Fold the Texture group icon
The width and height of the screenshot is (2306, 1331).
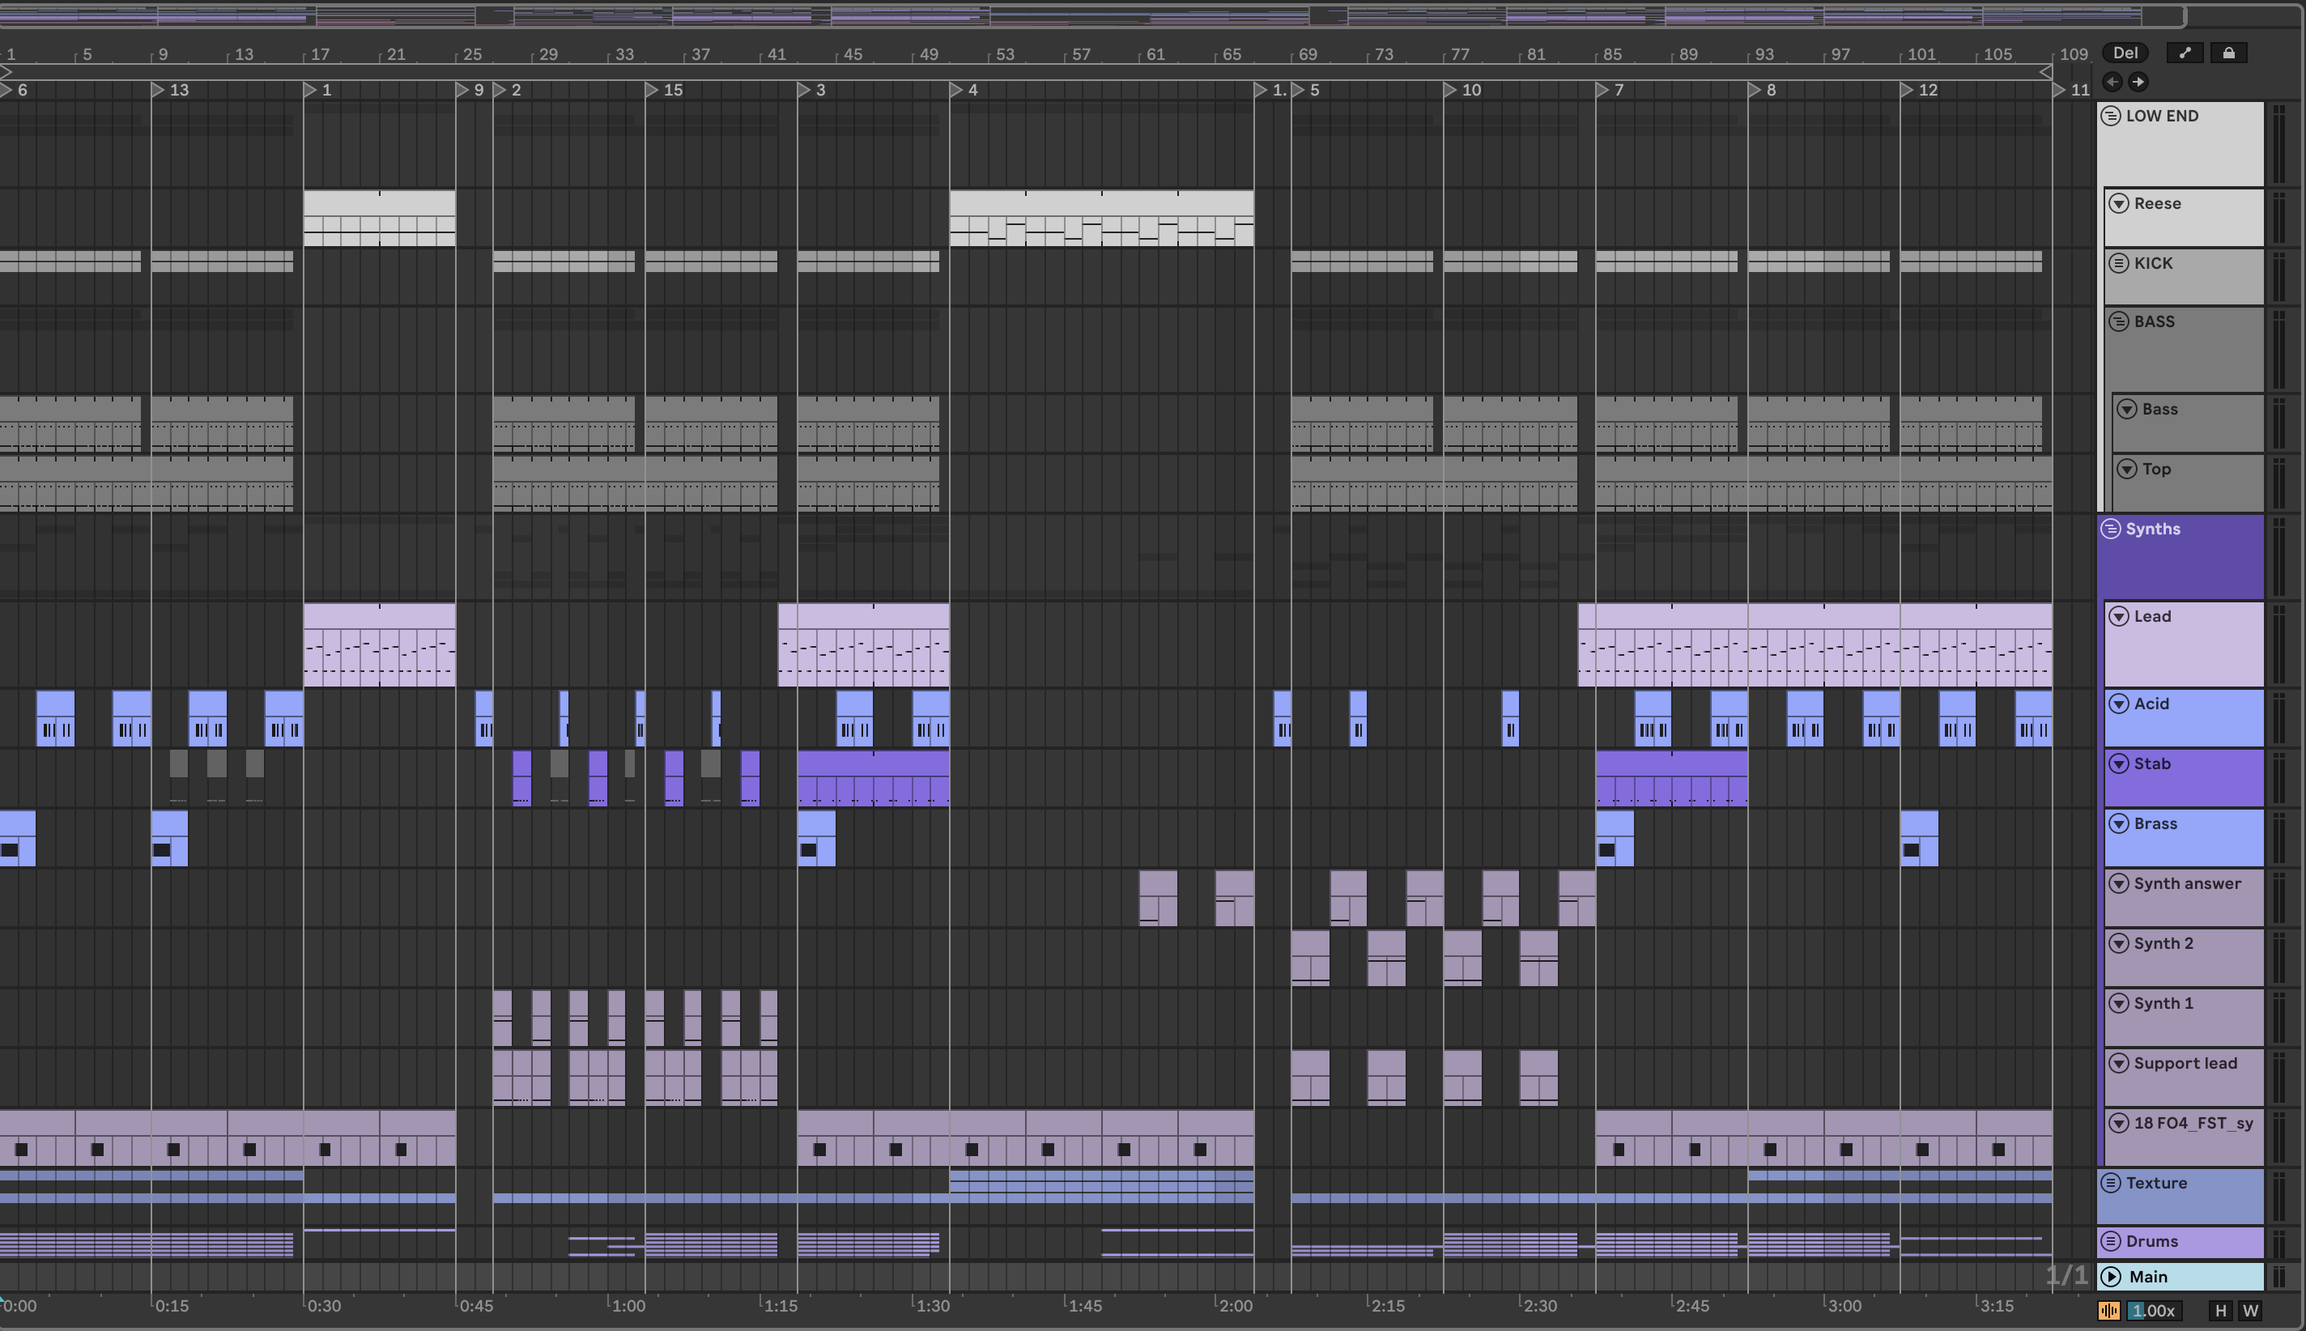point(2110,1183)
